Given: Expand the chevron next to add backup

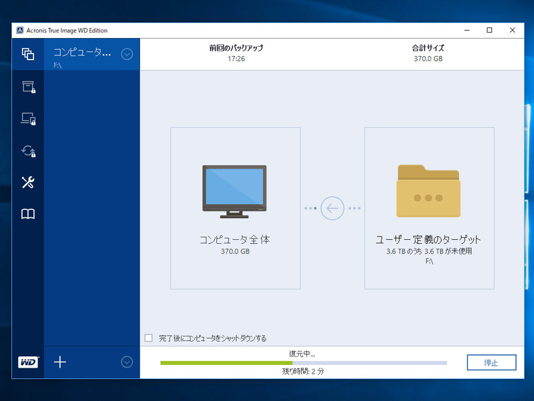Looking at the screenshot, I should point(127,362).
